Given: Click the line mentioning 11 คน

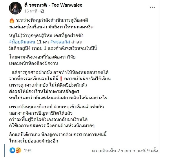Looking at the screenshot, I should pos(46,42).
